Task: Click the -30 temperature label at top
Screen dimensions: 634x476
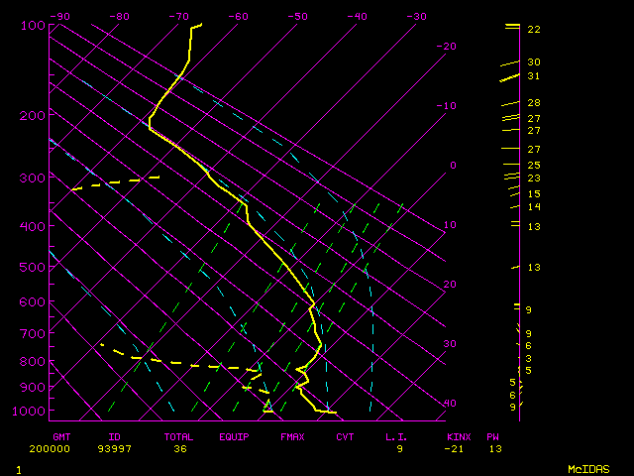Action: tap(416, 17)
